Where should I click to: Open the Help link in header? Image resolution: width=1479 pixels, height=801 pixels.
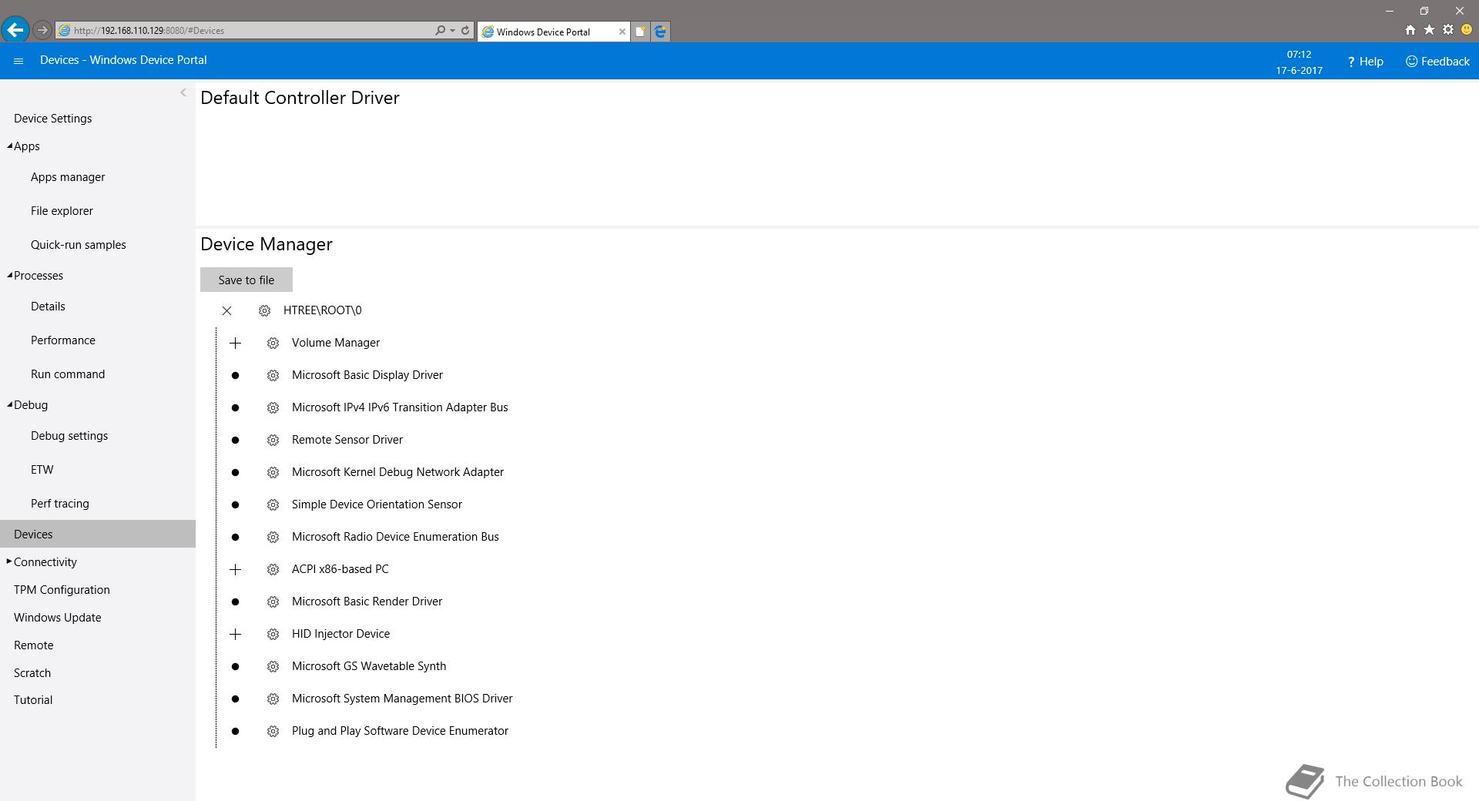click(1365, 61)
